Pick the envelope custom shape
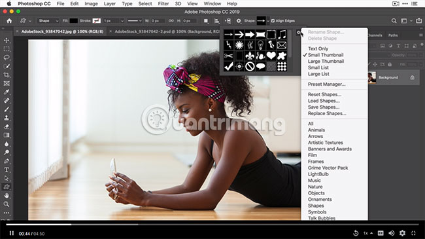 282,45
